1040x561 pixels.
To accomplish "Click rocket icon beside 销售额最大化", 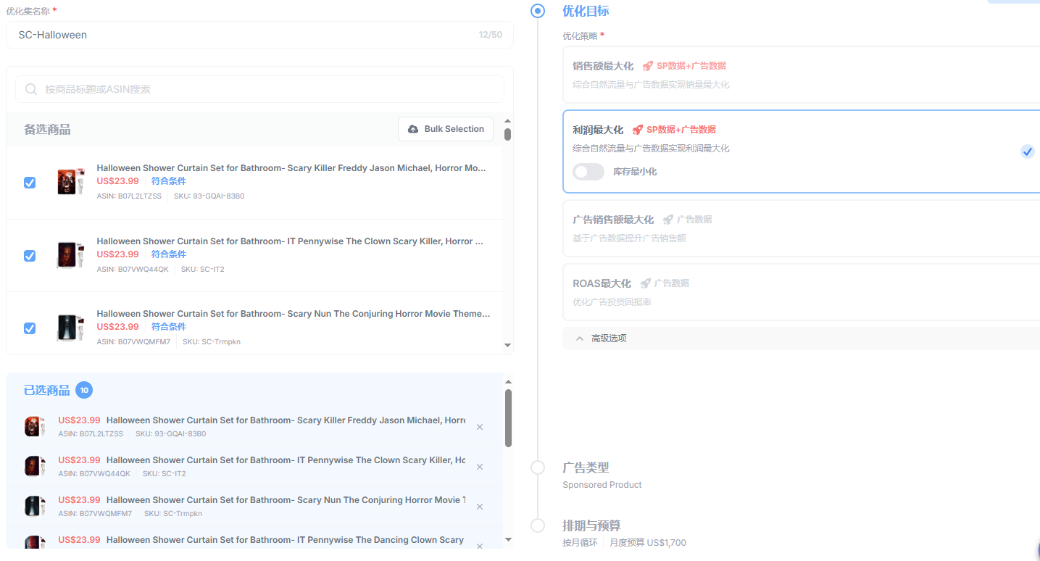I will 648,66.
